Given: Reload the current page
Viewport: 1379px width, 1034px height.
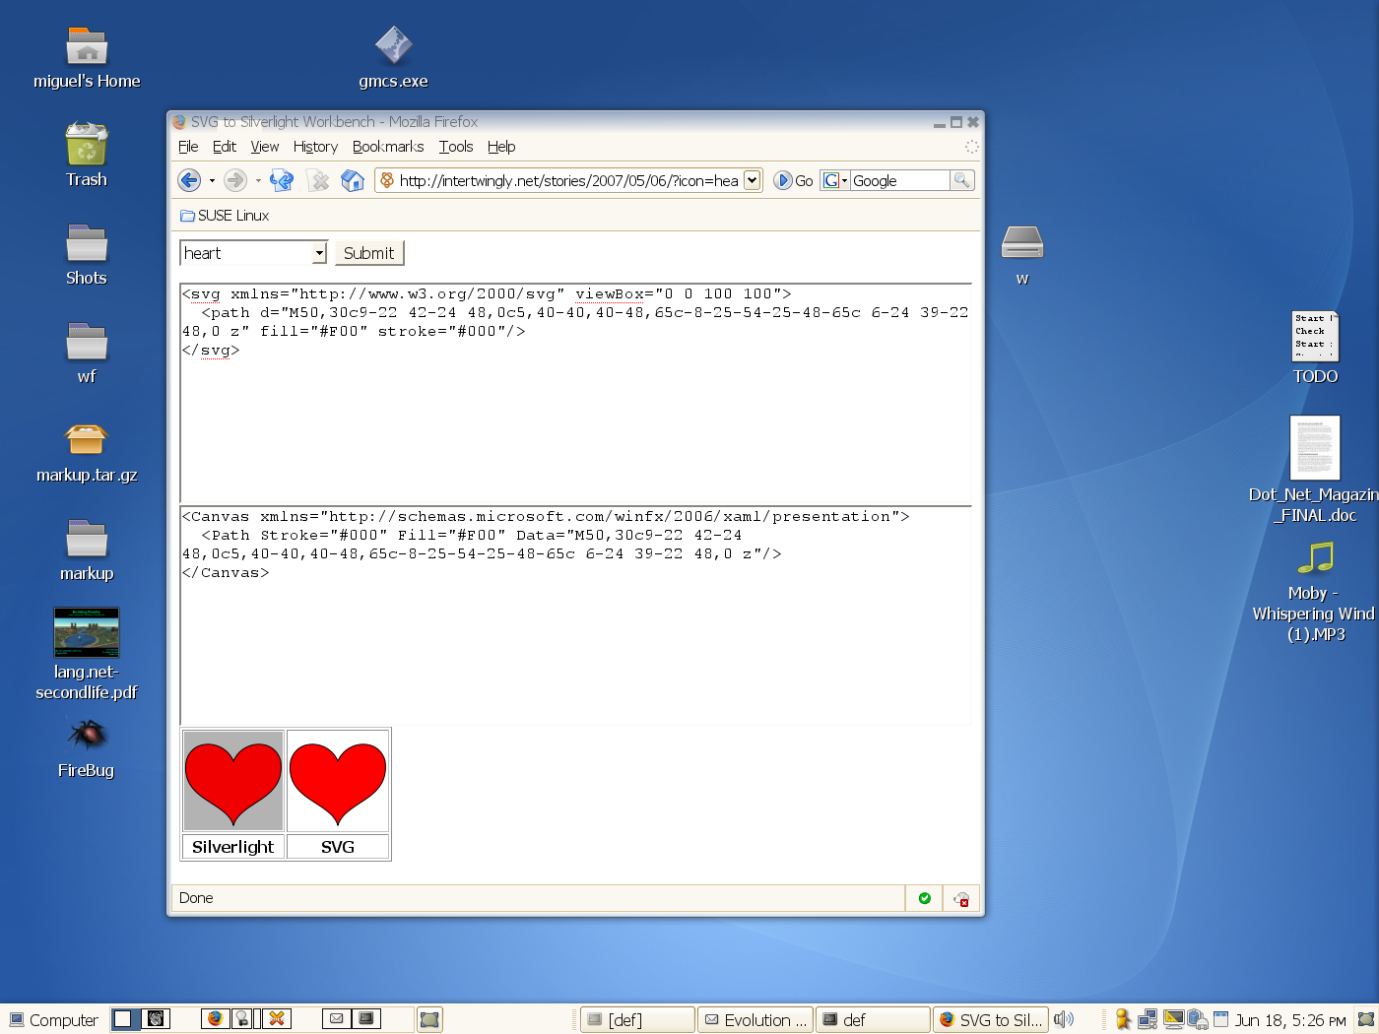Looking at the screenshot, I should [x=282, y=180].
